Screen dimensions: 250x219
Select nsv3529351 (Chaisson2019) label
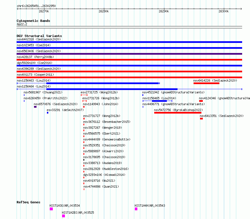[104, 145]
